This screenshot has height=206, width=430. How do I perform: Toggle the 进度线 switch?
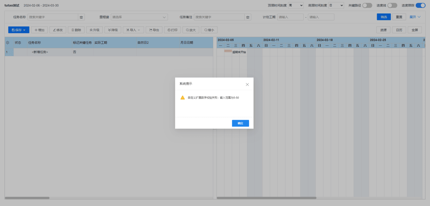tap(392, 5)
